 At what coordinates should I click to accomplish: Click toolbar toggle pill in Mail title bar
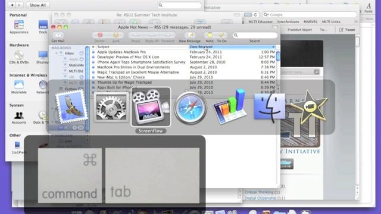coord(274,27)
